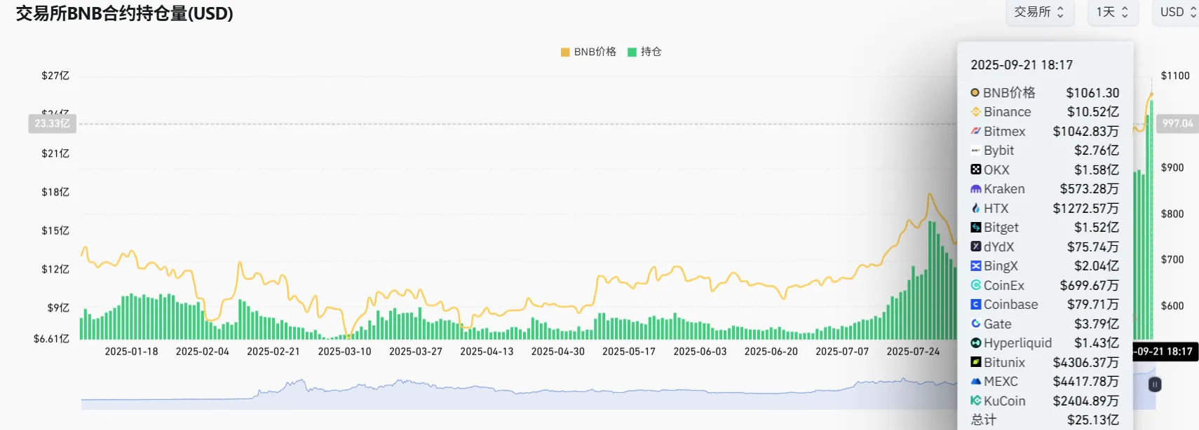Click the Kraken icon in the tooltip
Image resolution: width=1199 pixels, height=430 pixels.
click(x=975, y=189)
